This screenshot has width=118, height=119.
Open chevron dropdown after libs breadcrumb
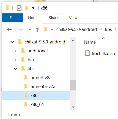click(x=116, y=29)
